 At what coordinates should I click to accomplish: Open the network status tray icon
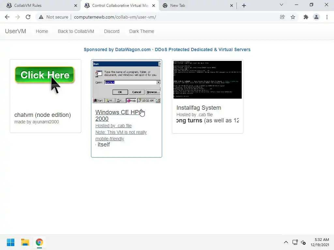tap(295, 242)
